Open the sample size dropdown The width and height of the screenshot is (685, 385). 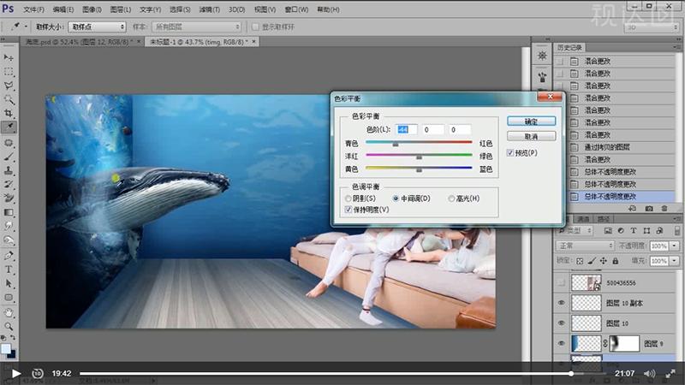tap(97, 27)
